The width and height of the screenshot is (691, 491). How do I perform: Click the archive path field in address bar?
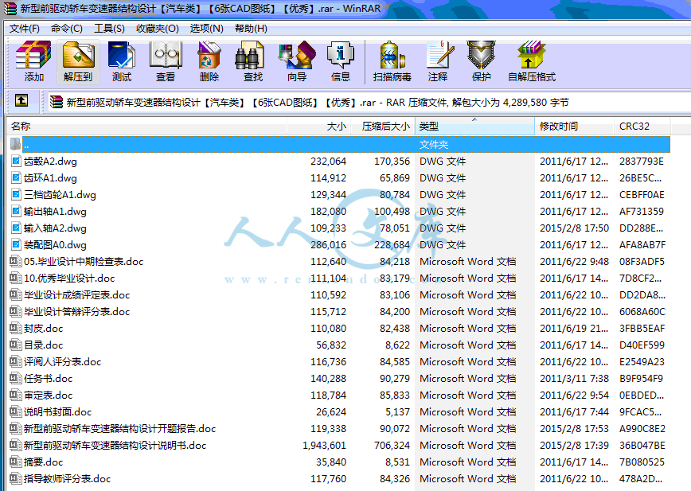(x=369, y=103)
